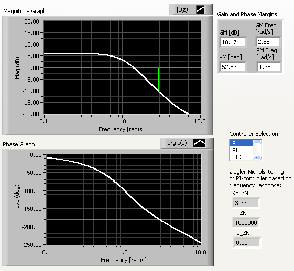
Task: Click the |L(z)| plot line style icon
Action: pos(200,9)
